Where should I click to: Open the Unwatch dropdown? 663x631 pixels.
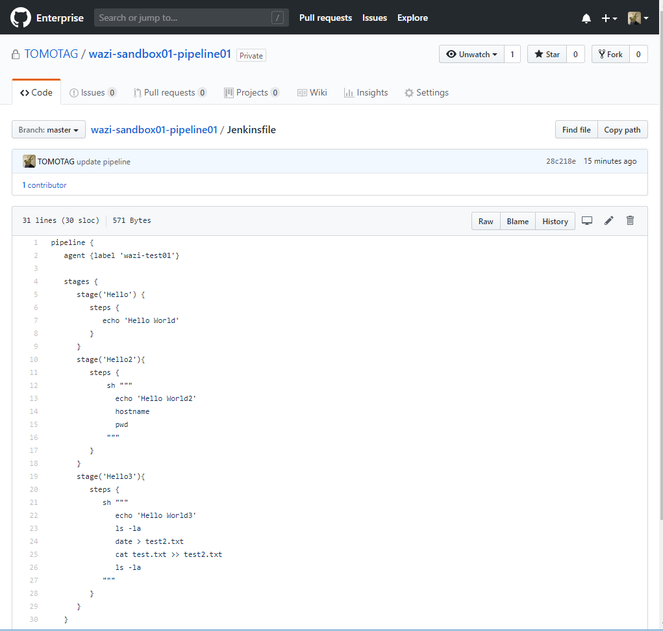point(471,54)
